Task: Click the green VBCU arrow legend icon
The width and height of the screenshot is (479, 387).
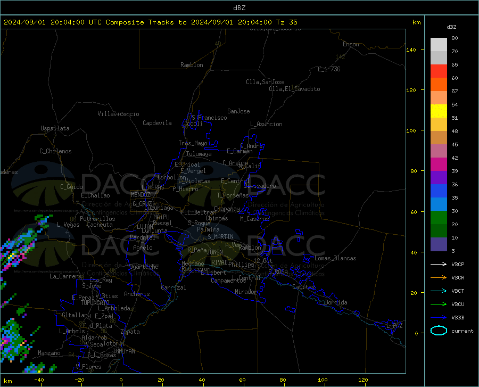Action: [x=439, y=304]
